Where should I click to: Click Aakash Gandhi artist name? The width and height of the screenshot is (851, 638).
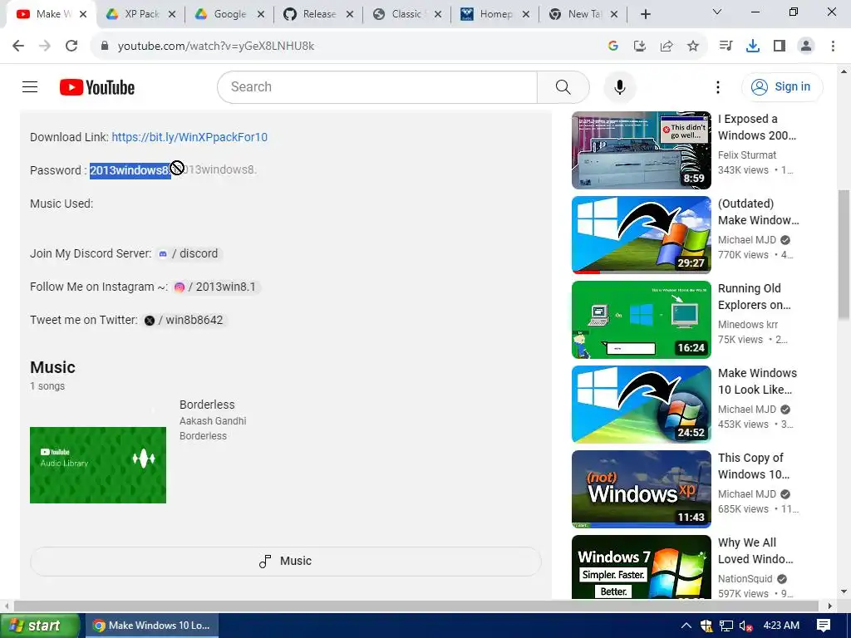[213, 421]
